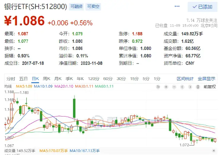Image resolution: width=219 pixels, height=155 pixels.
Task: Click the MA5:1.09 moving average label
Action: point(24,86)
